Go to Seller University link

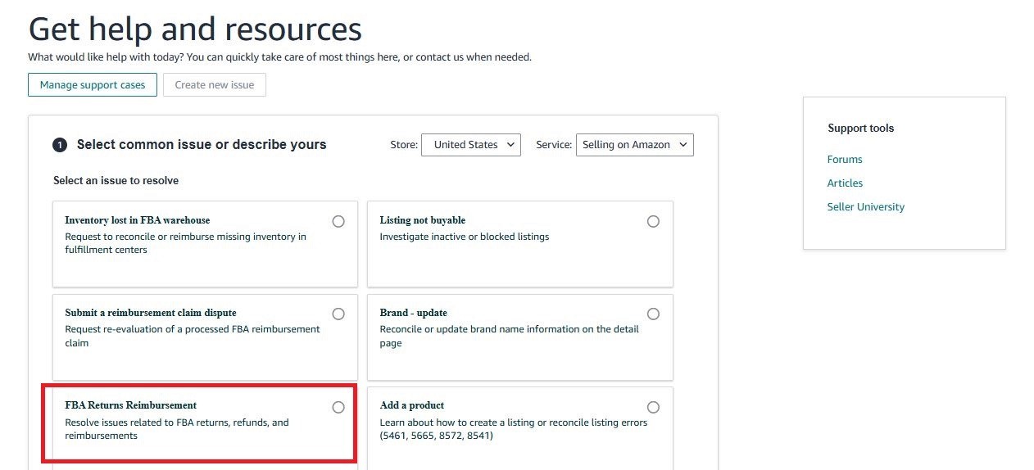[x=866, y=207]
